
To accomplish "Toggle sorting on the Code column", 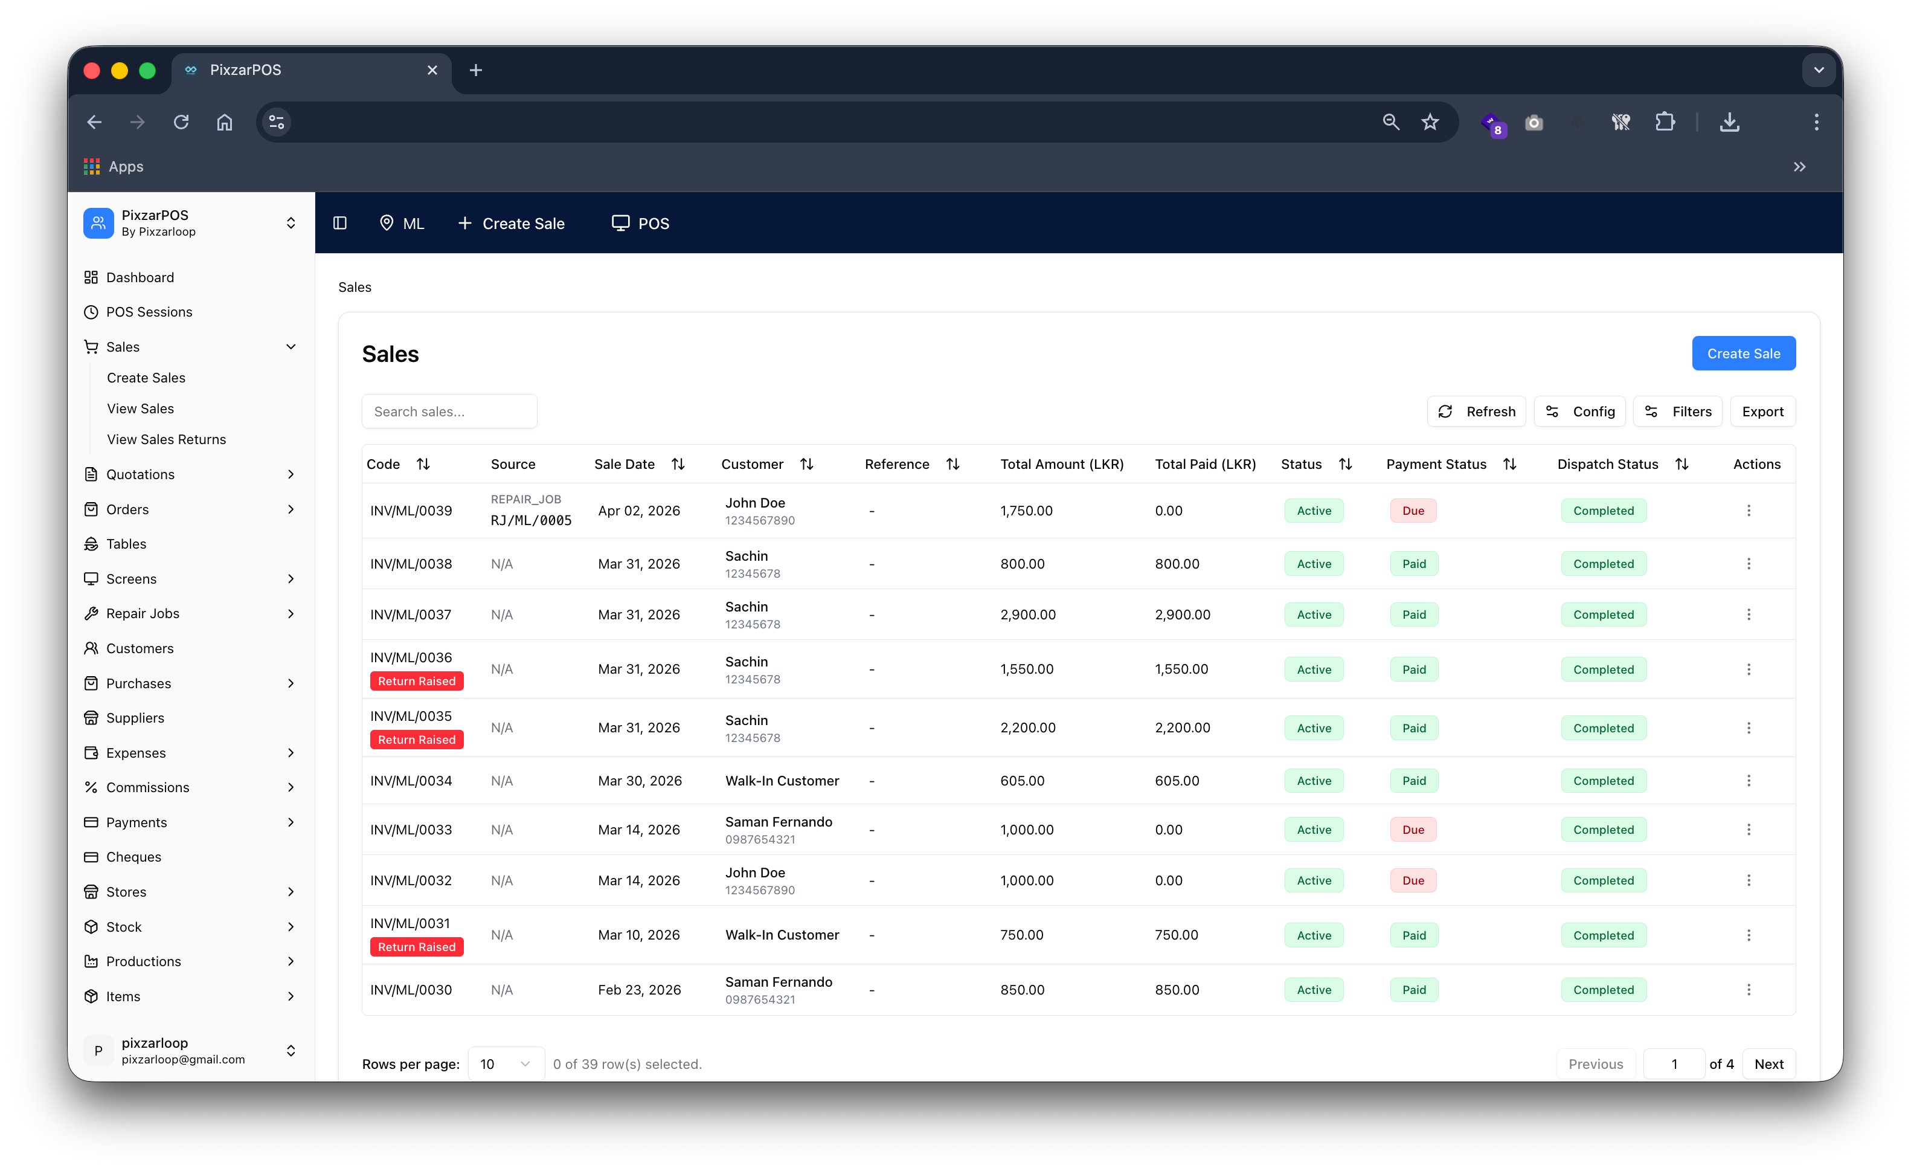I will tap(423, 463).
